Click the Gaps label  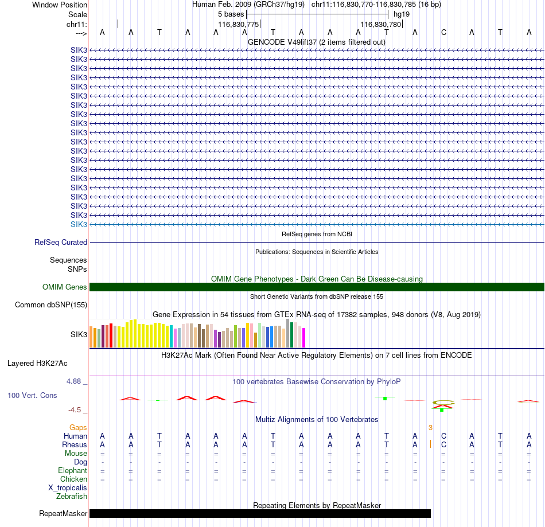pos(78,428)
